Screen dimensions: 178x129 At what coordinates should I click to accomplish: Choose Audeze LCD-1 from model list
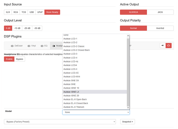pos(95,39)
